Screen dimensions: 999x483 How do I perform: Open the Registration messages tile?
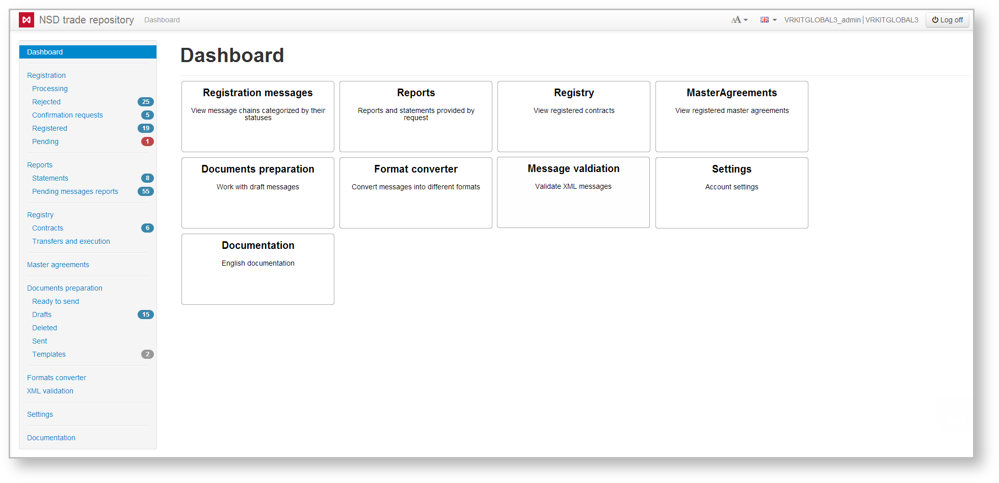(258, 117)
